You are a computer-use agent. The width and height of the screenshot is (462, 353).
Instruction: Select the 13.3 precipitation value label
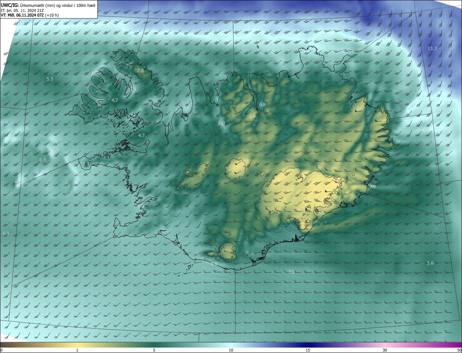click(x=432, y=48)
